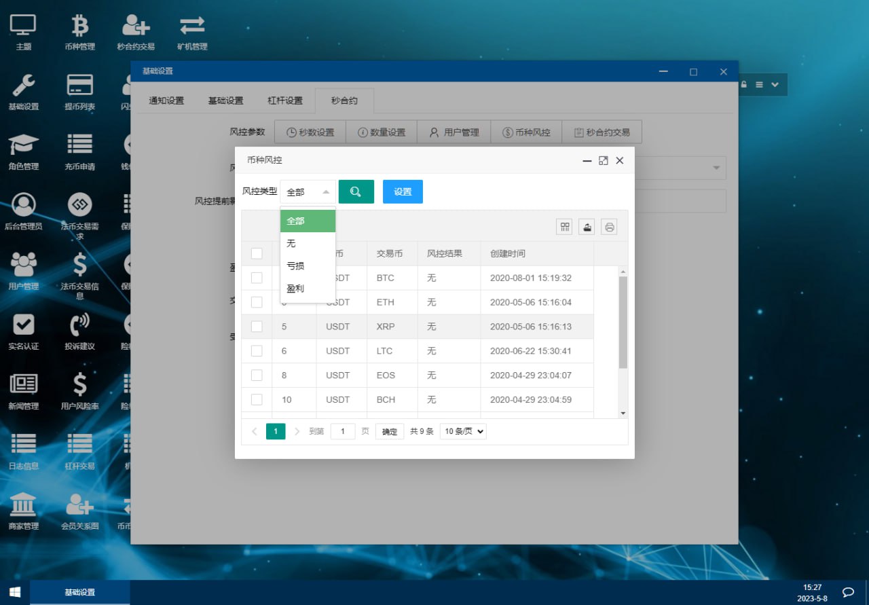Check the LTC row checkbox

[x=257, y=351]
